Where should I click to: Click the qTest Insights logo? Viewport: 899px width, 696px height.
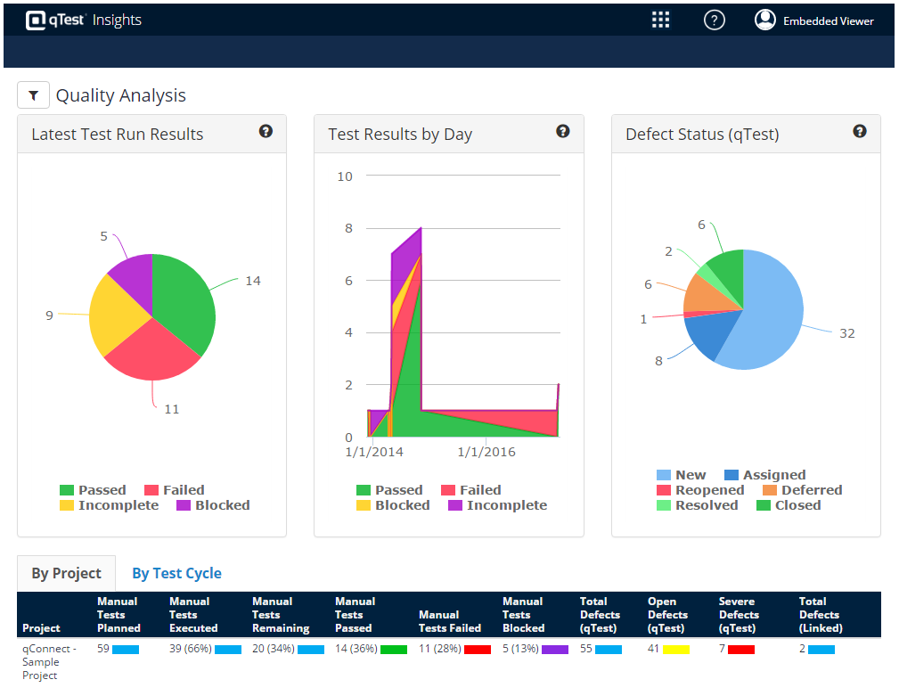click(x=84, y=20)
